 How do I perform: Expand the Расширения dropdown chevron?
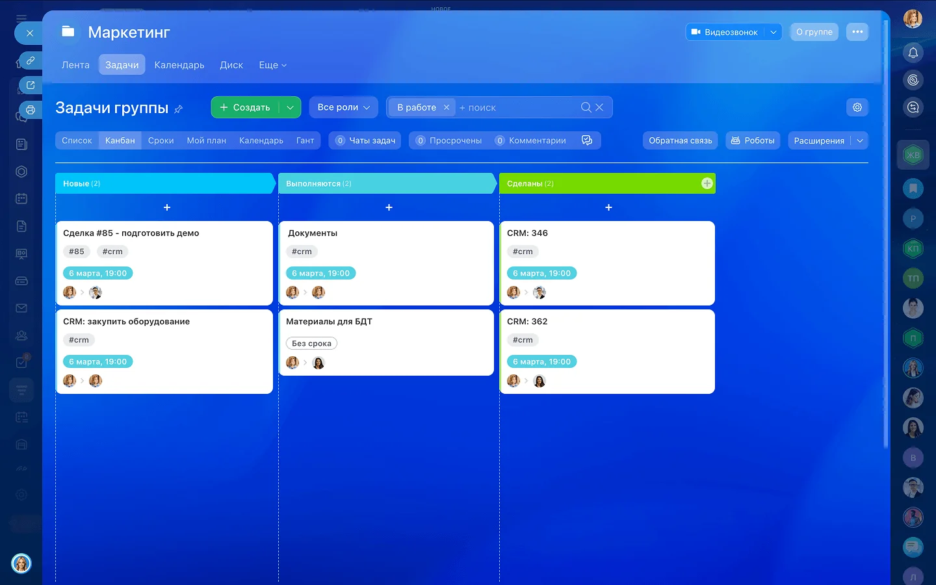[x=860, y=140]
